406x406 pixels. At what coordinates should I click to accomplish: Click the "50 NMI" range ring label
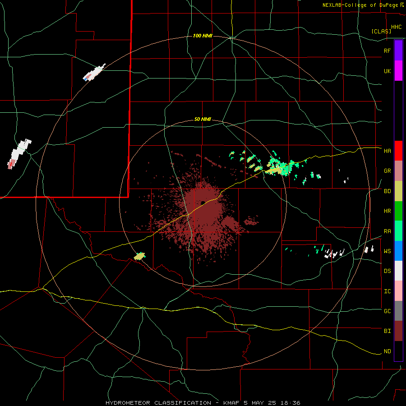203,120
